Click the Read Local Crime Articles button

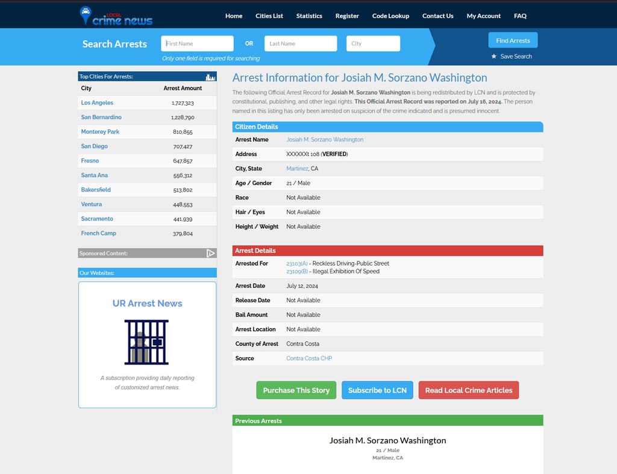(468, 390)
